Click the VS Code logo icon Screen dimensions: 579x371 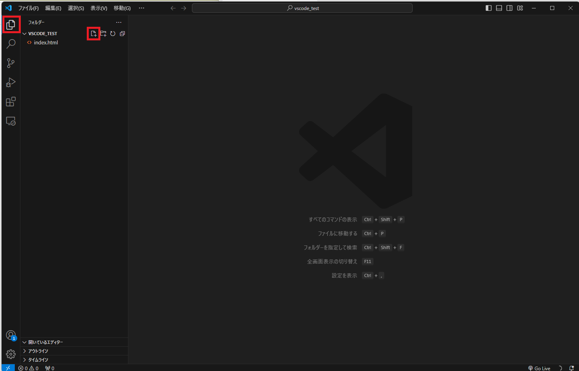(x=8, y=8)
